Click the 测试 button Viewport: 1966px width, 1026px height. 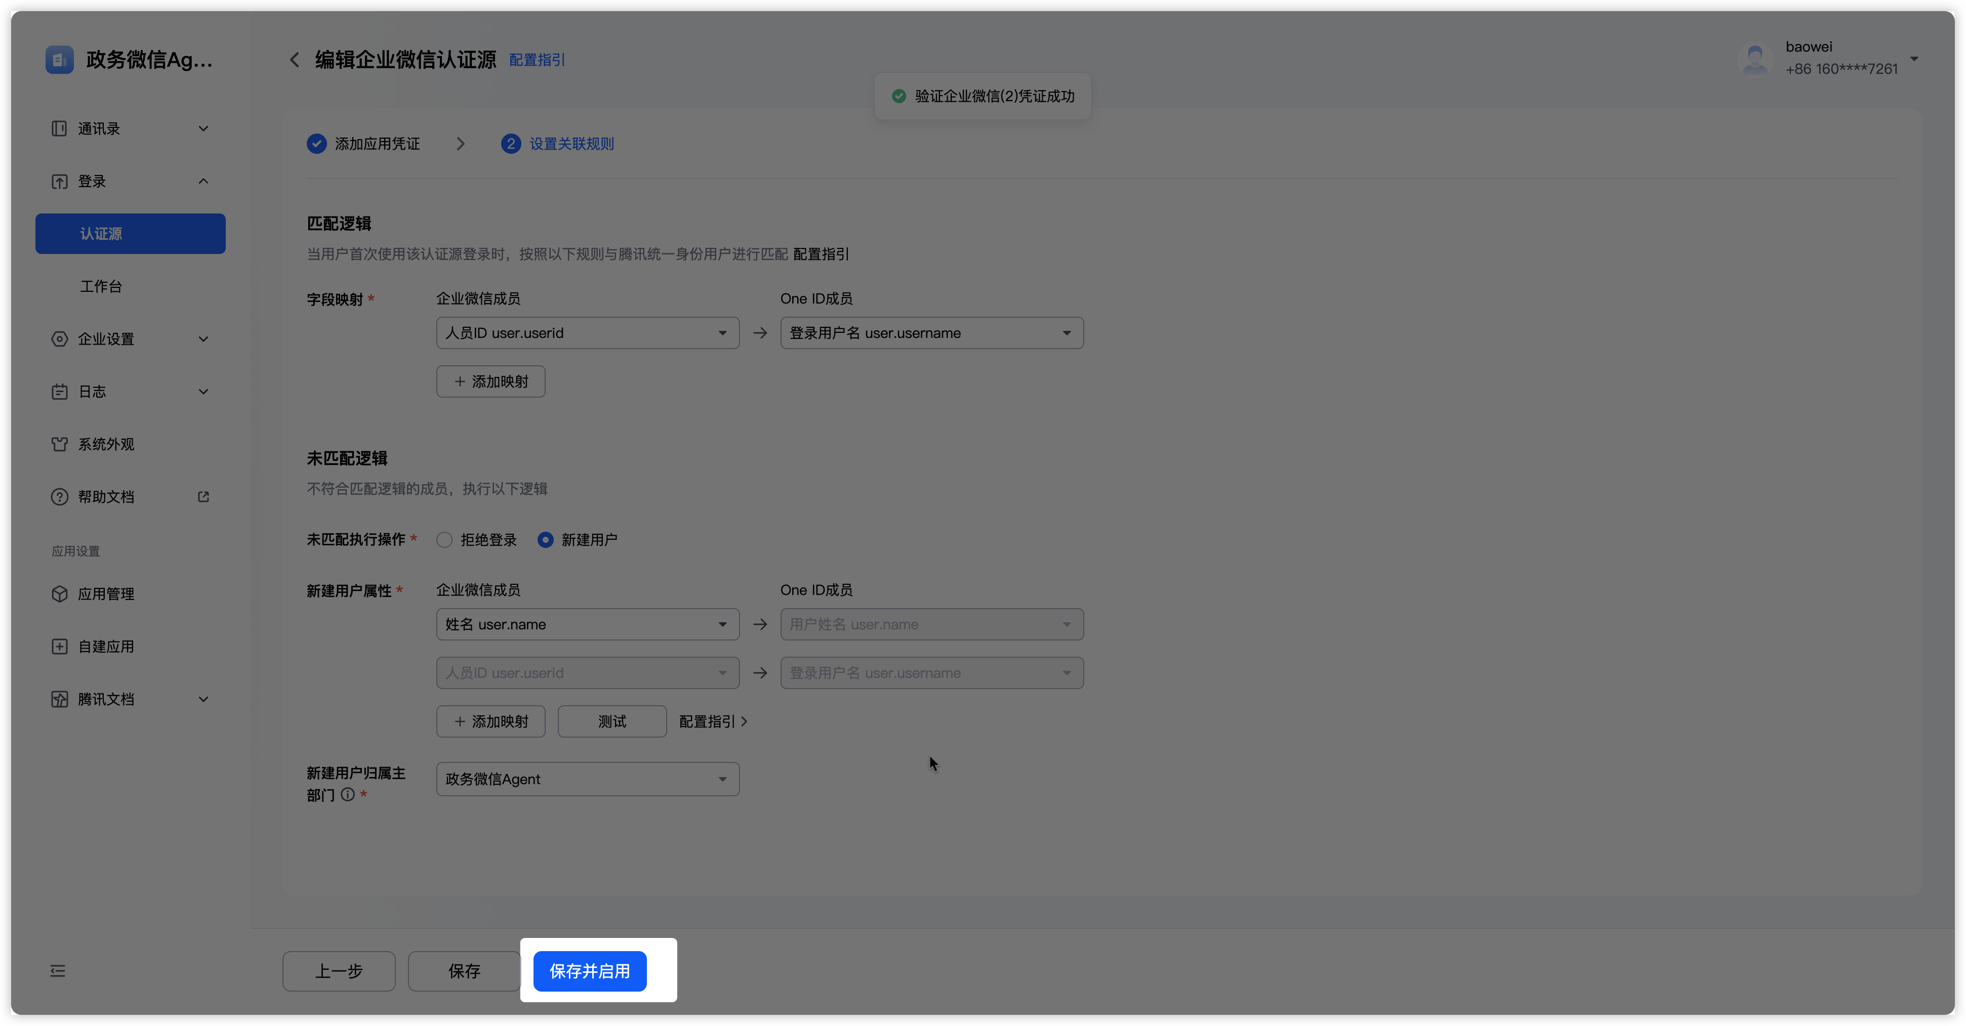tap(611, 721)
